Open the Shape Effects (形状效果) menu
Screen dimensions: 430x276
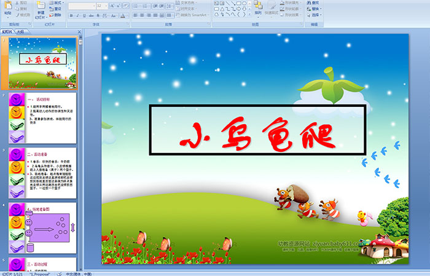click(x=291, y=15)
